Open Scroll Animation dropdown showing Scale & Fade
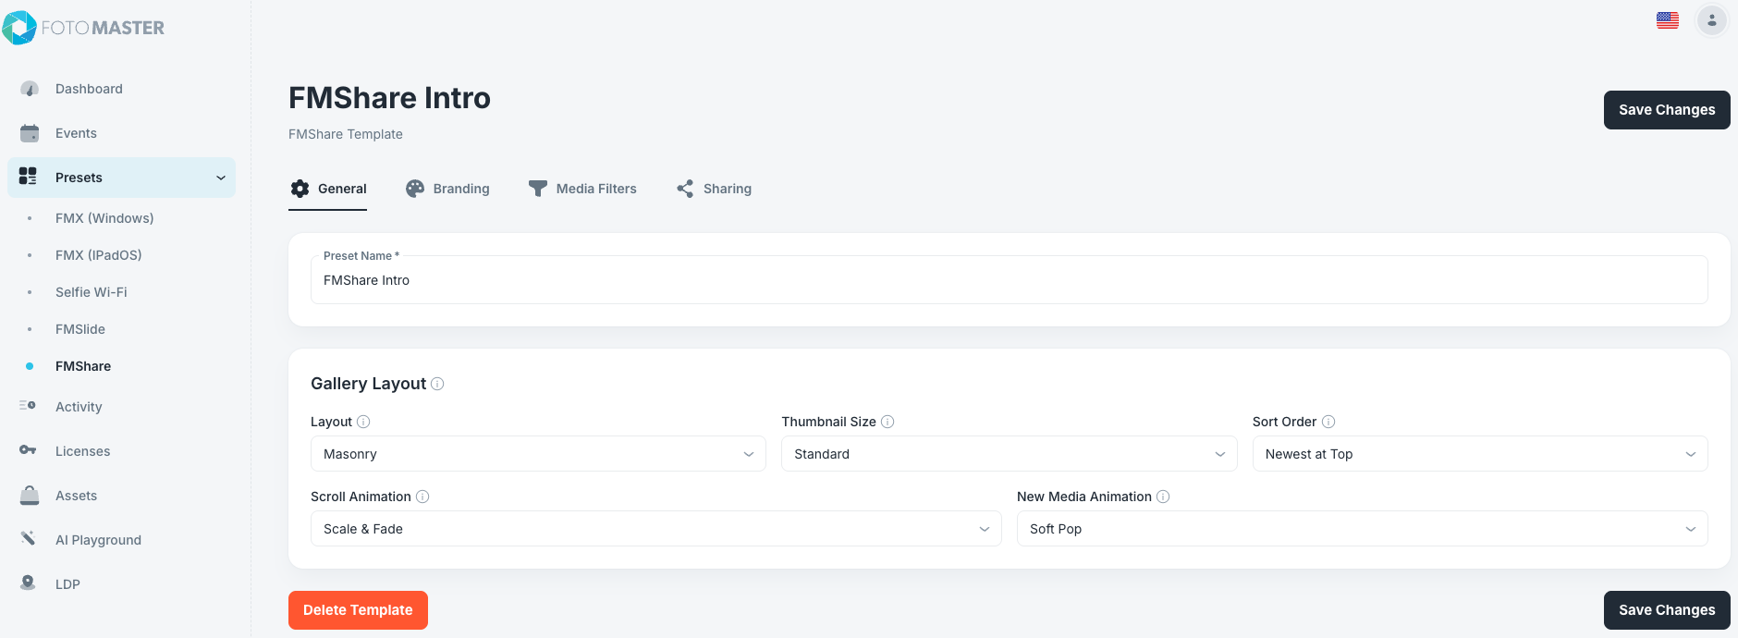1738x638 pixels. click(x=655, y=529)
